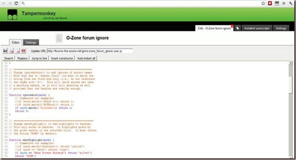Reload the page with the refresh icon
The width and height of the screenshot is (296, 160).
pyautogui.click(x=16, y=3)
